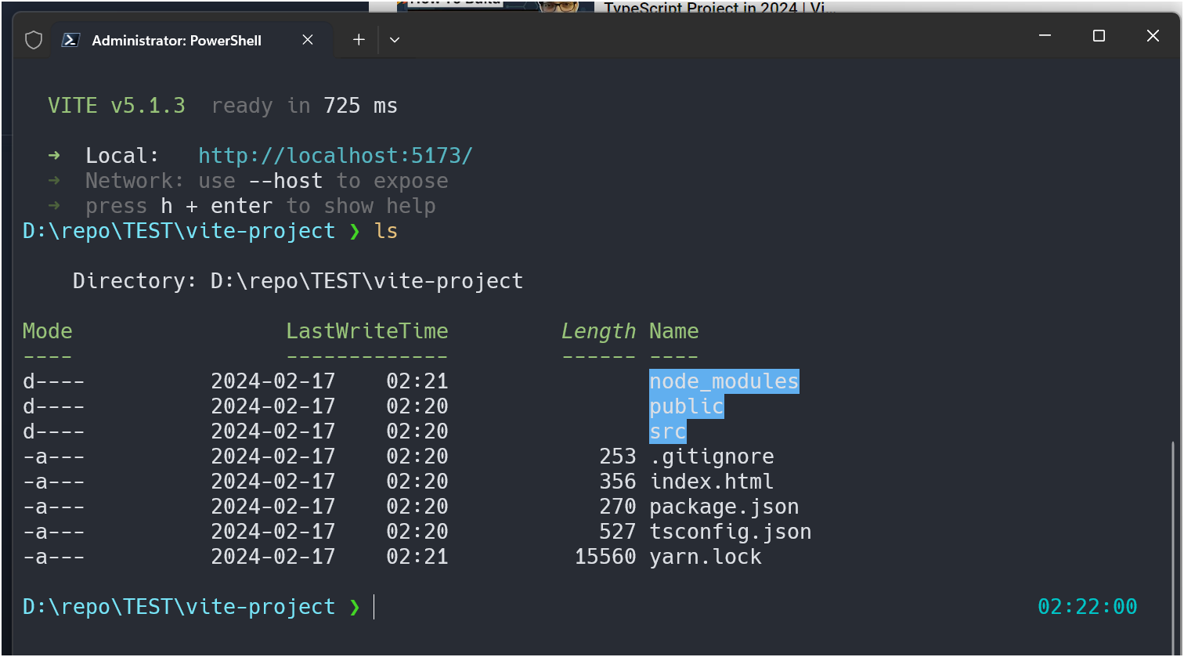Click the 'ls' command text
This screenshot has height=657, width=1184.
[386, 231]
